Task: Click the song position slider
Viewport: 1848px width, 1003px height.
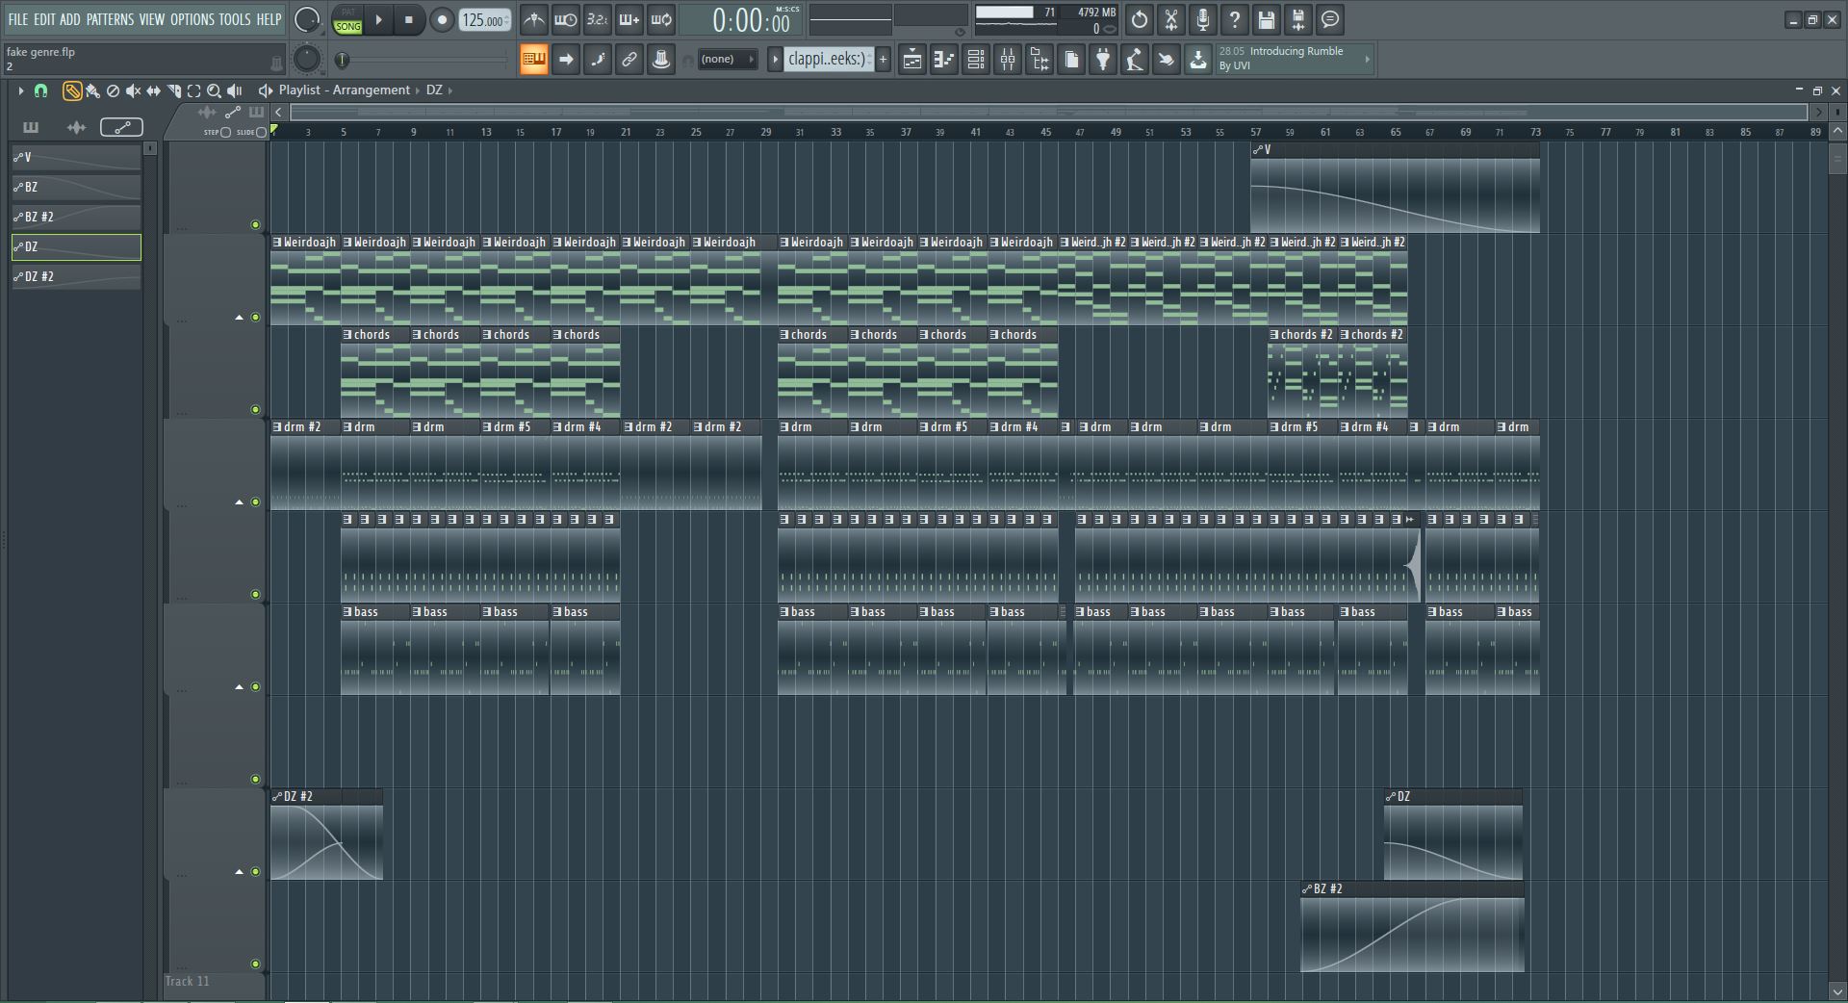Action: (x=423, y=60)
